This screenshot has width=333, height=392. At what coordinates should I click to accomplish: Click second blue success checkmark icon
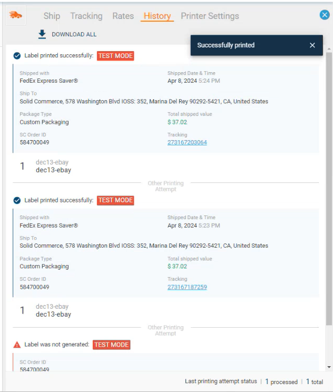(x=17, y=200)
